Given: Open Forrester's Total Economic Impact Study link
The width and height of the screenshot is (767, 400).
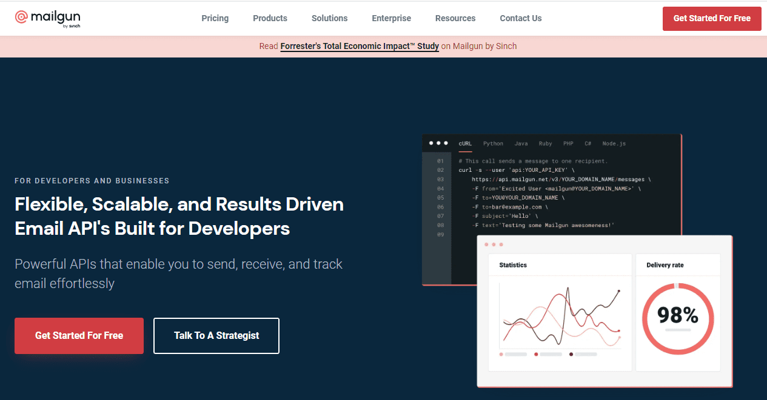Looking at the screenshot, I should [x=360, y=46].
